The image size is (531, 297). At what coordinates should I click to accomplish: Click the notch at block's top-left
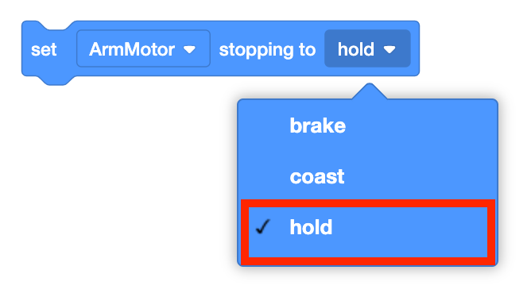tap(56, 25)
